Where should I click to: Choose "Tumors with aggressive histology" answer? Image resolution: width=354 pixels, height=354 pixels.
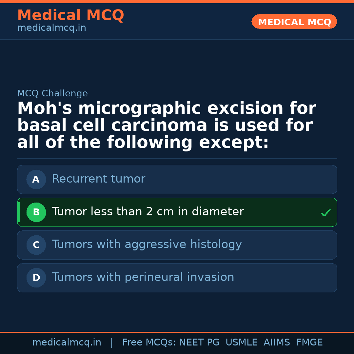tap(147, 245)
